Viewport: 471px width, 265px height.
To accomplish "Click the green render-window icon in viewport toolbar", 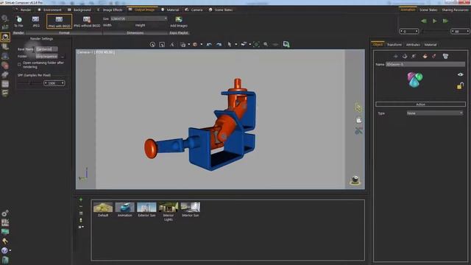I will tap(286, 44).
